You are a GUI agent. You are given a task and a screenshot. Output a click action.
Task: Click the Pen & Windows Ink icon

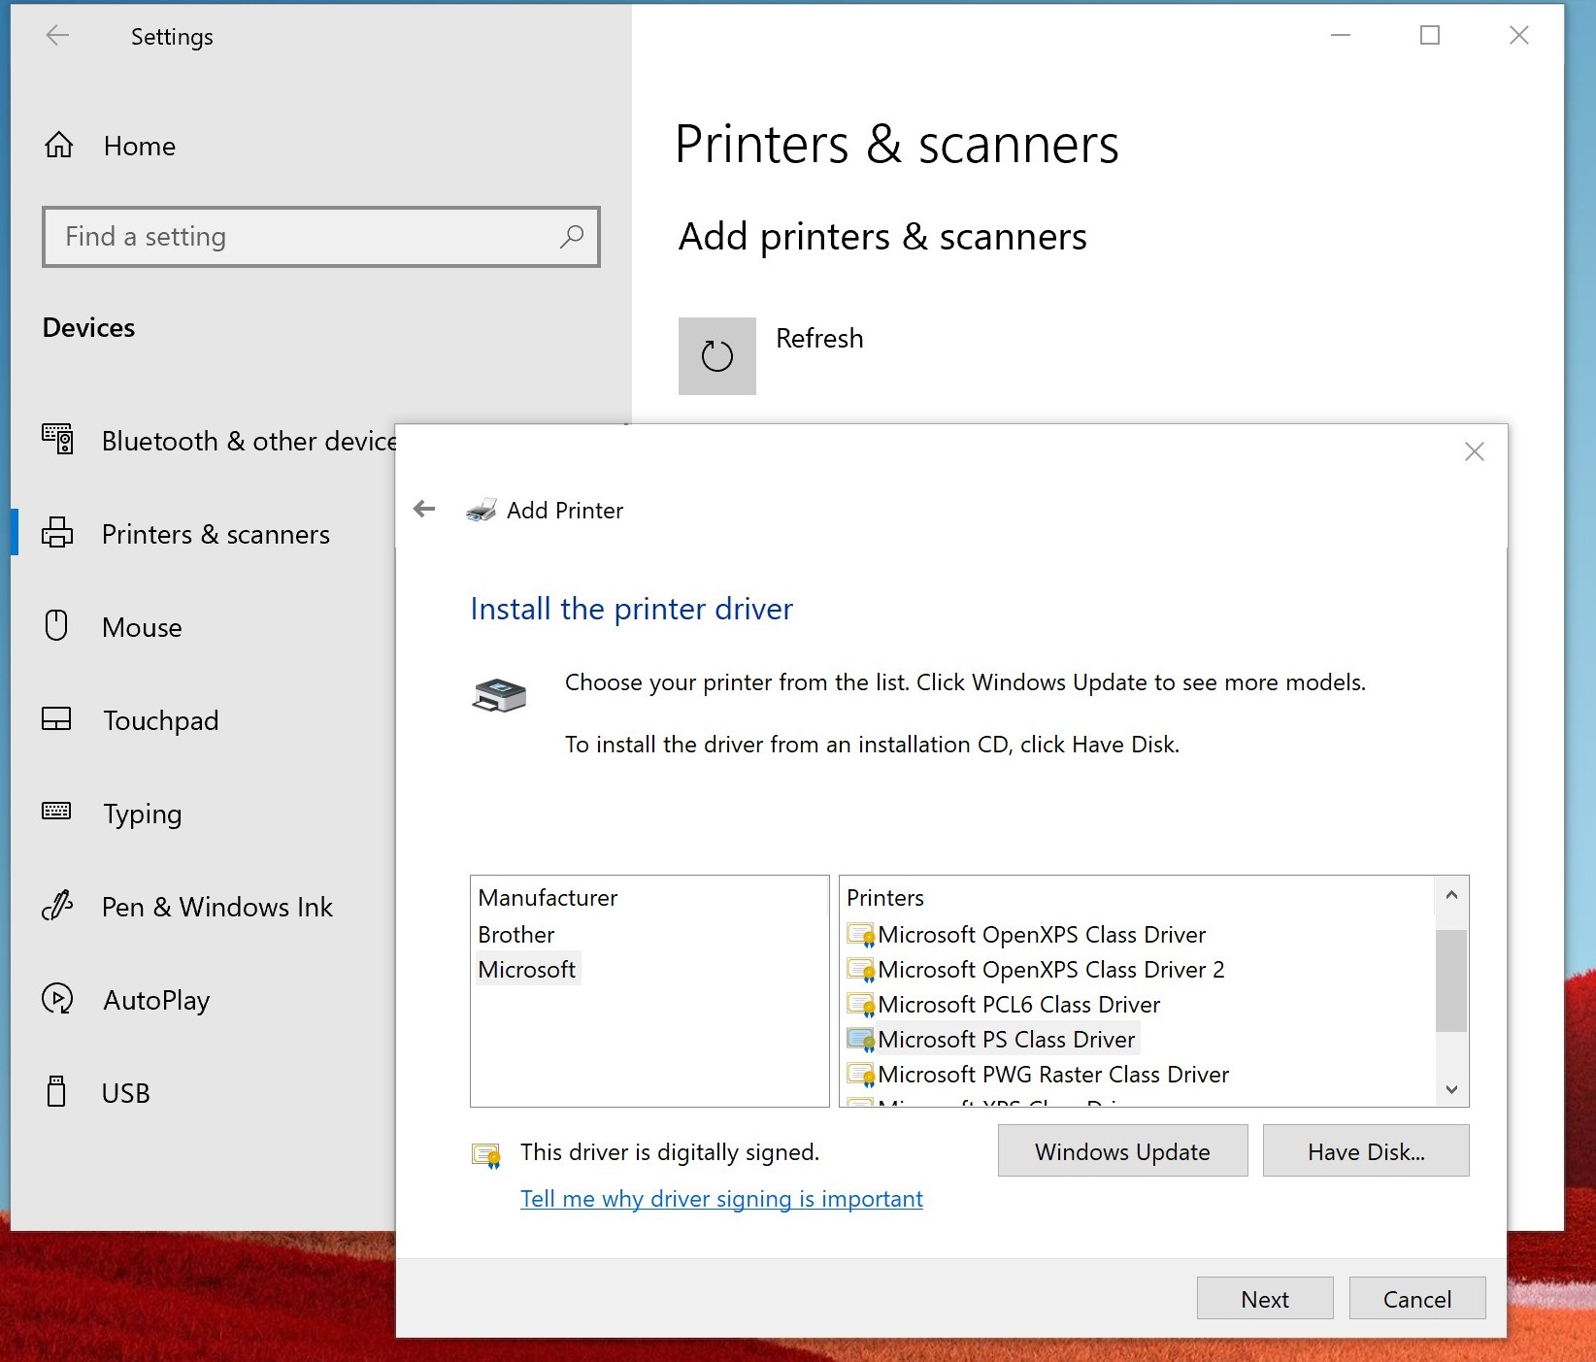point(57,906)
